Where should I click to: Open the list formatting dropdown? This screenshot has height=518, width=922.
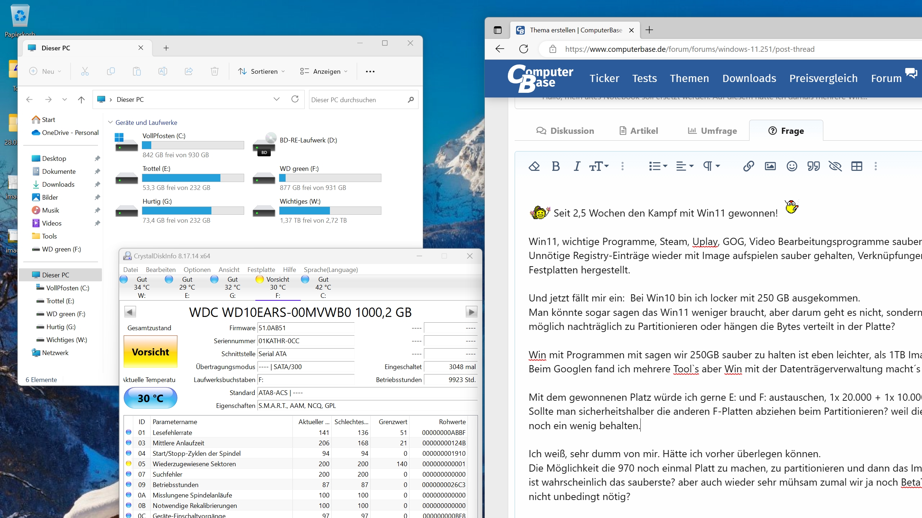click(x=658, y=166)
